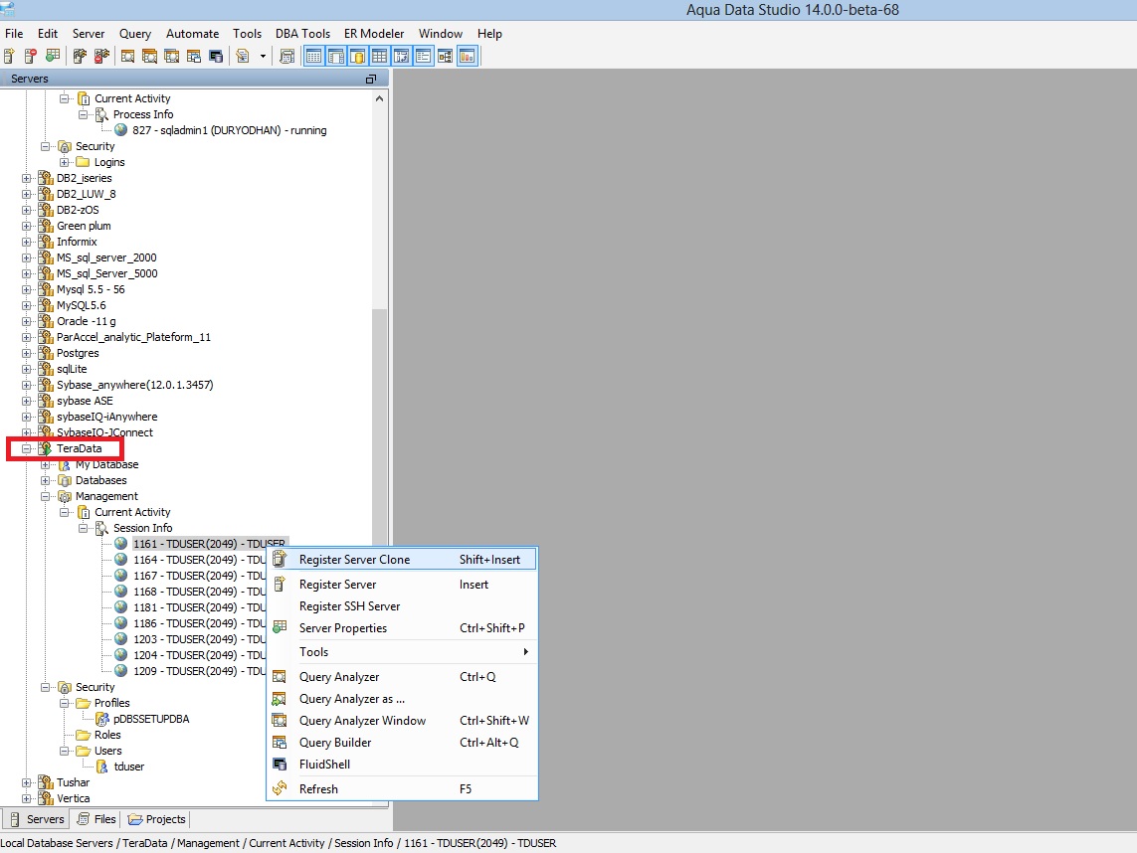Select Query Analyzer Window in context menu

[x=403, y=721]
